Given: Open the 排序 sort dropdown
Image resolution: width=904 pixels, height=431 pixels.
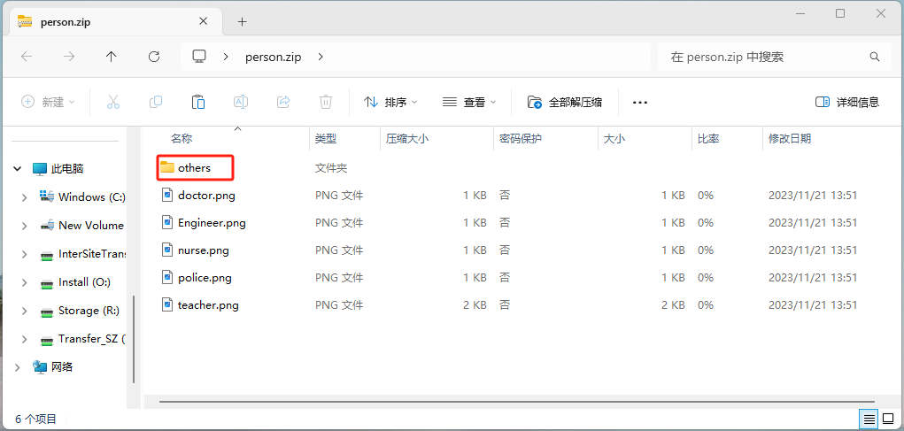Looking at the screenshot, I should [x=390, y=102].
